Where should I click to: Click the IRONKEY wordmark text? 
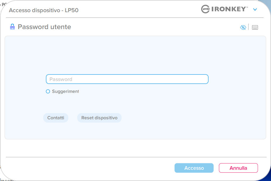pyautogui.click(x=230, y=9)
